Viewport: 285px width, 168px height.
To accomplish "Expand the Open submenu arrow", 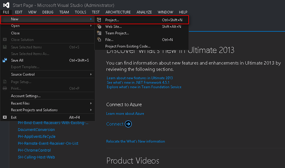I will (x=91, y=26).
